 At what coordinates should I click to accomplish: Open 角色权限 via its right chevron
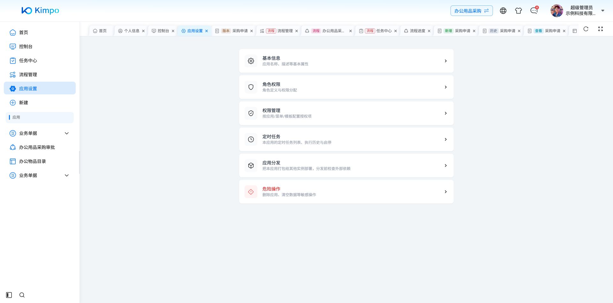(x=446, y=87)
